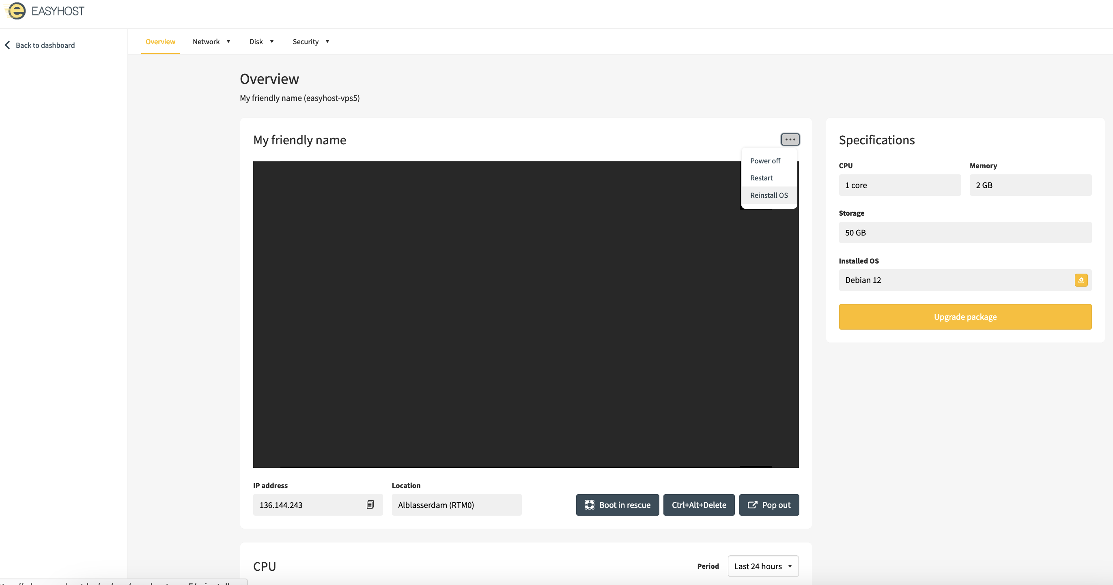Viewport: 1113px width, 585px height.
Task: Click the back arrow to dashboard
Action: coord(7,45)
